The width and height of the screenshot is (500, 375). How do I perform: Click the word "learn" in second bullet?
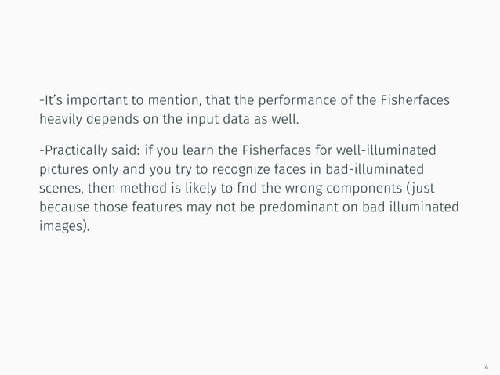198,150
